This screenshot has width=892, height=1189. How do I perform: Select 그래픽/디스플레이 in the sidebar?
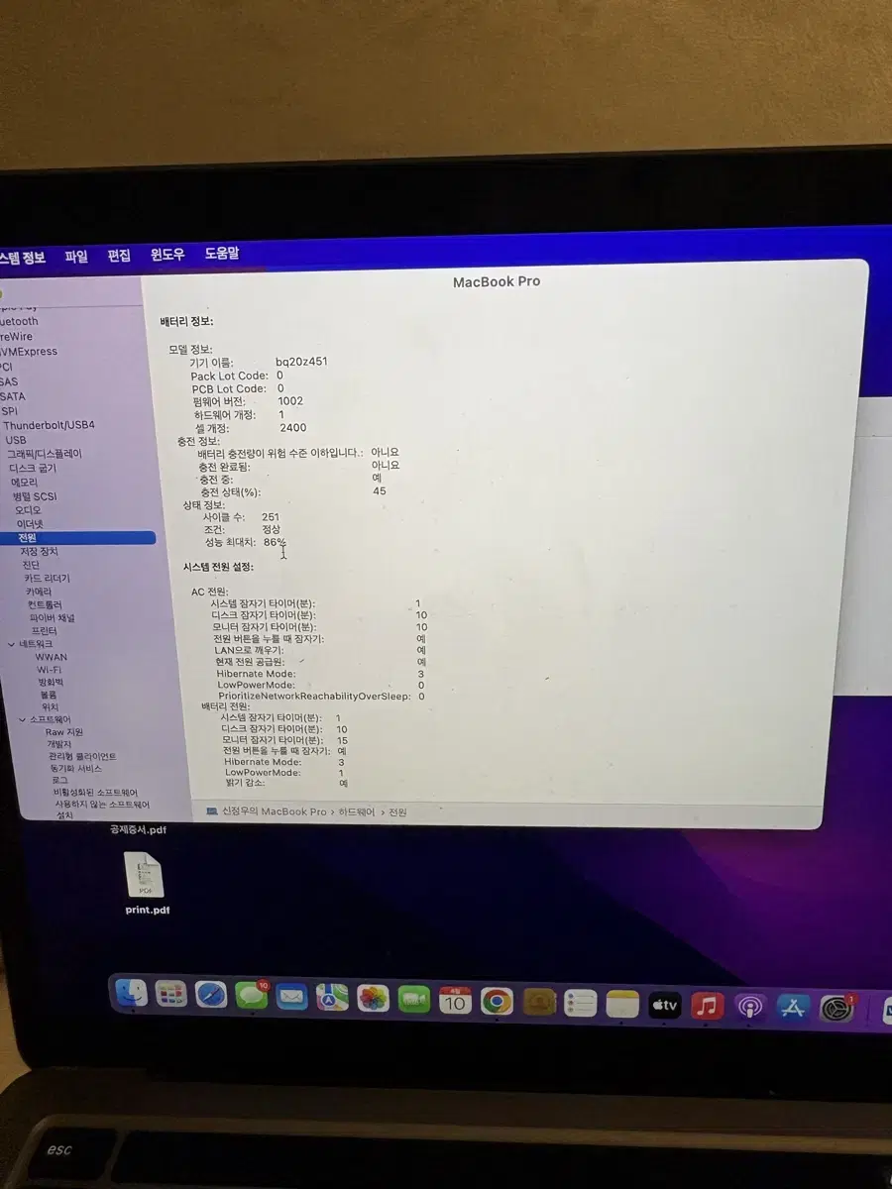coord(45,454)
